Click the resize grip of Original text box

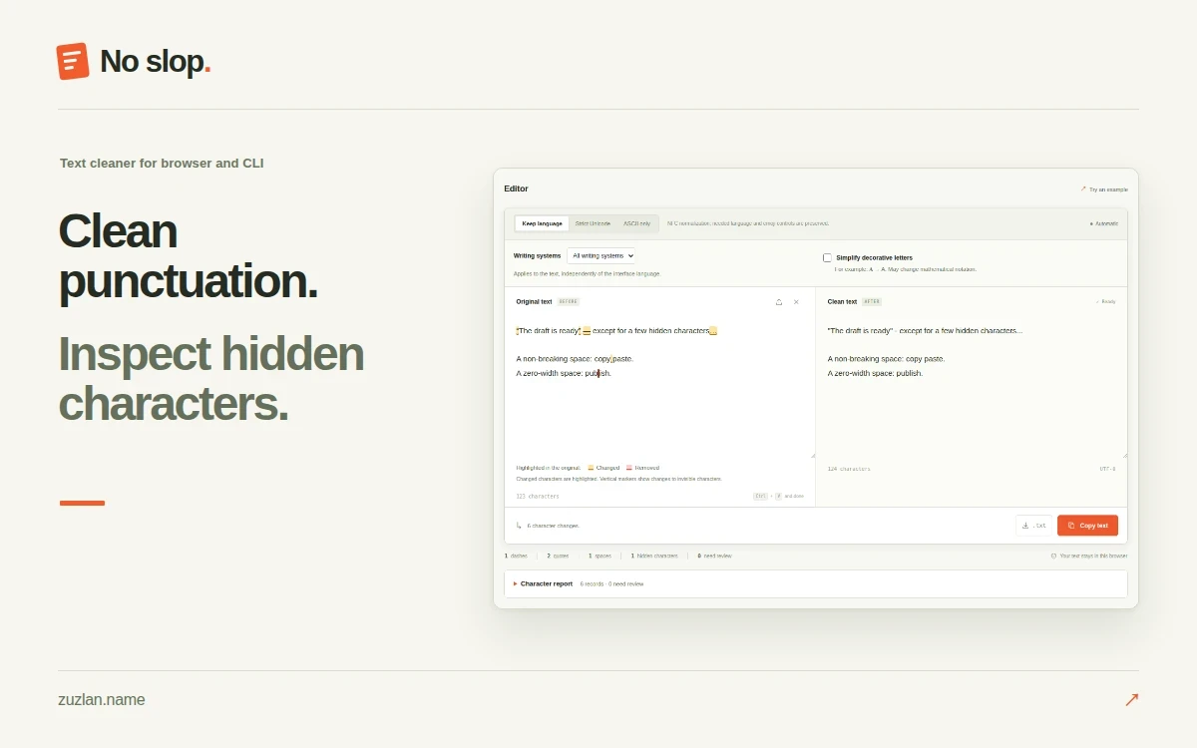coord(811,454)
